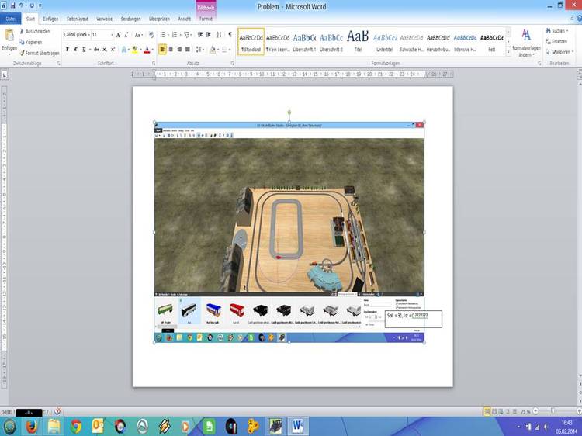Open Chrome from taskbar
The width and height of the screenshot is (582, 436).
coord(76,427)
